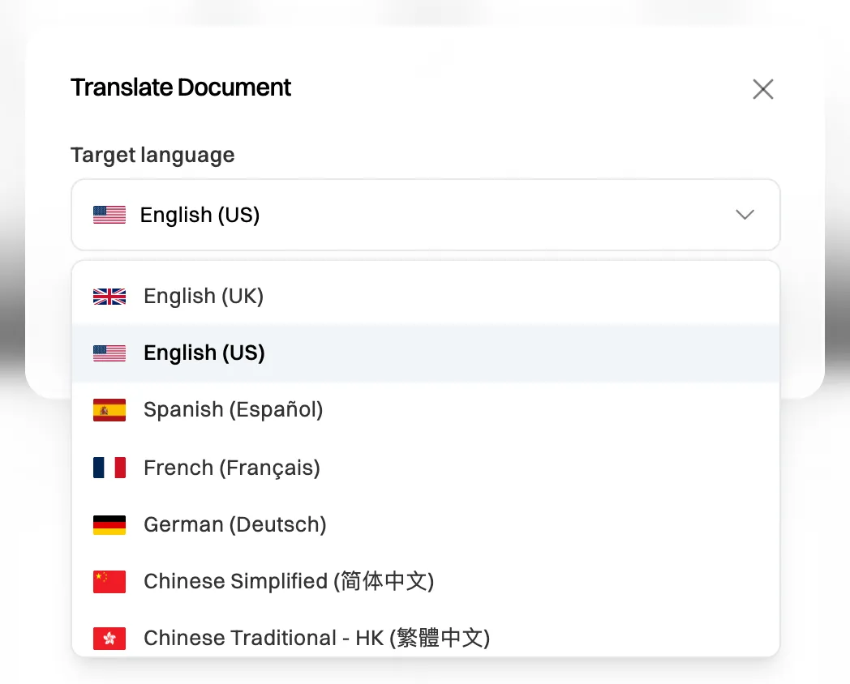Viewport: 850px width, 684px height.
Task: Click the Germany flag icon
Action: 109,525
